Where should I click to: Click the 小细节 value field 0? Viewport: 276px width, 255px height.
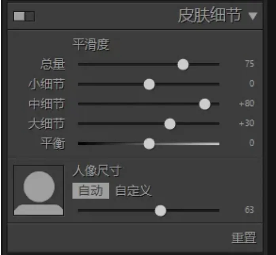point(252,83)
